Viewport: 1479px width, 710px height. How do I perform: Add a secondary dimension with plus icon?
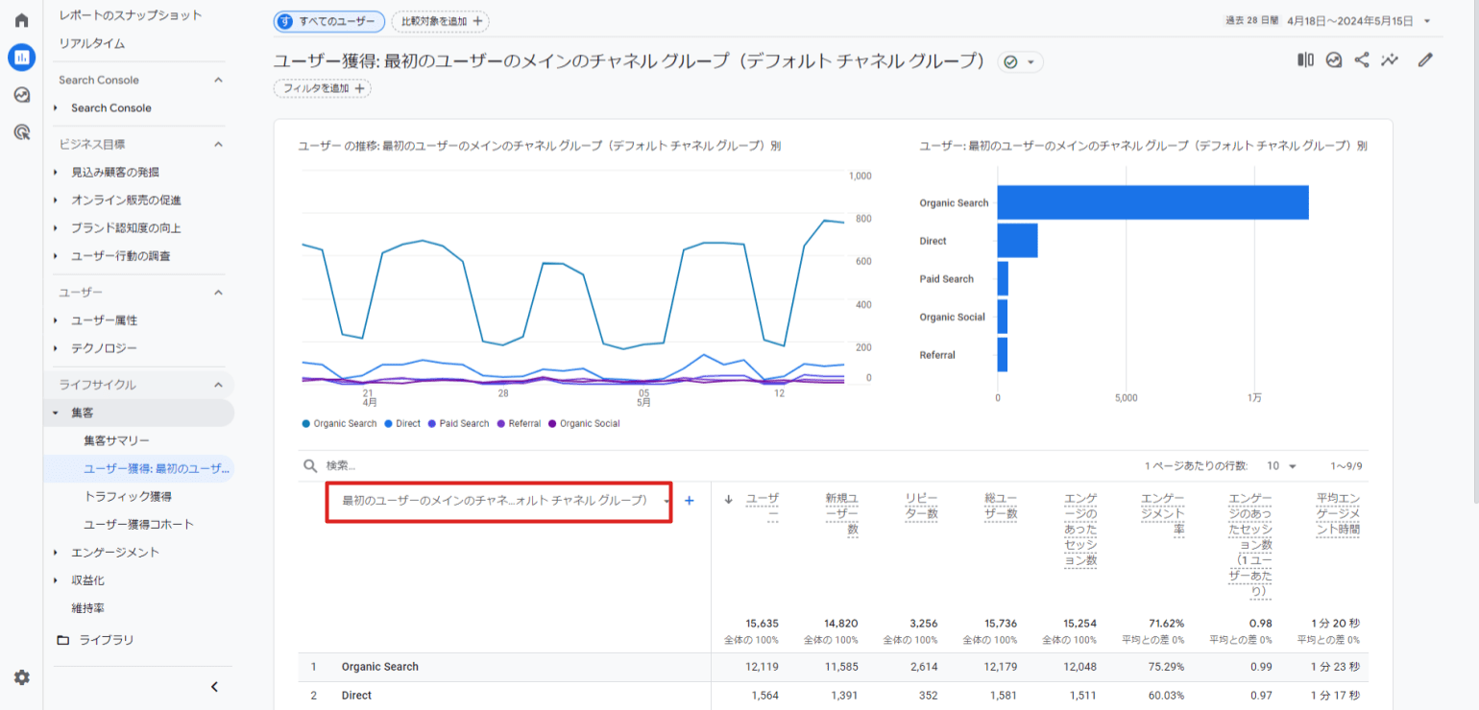tap(689, 501)
